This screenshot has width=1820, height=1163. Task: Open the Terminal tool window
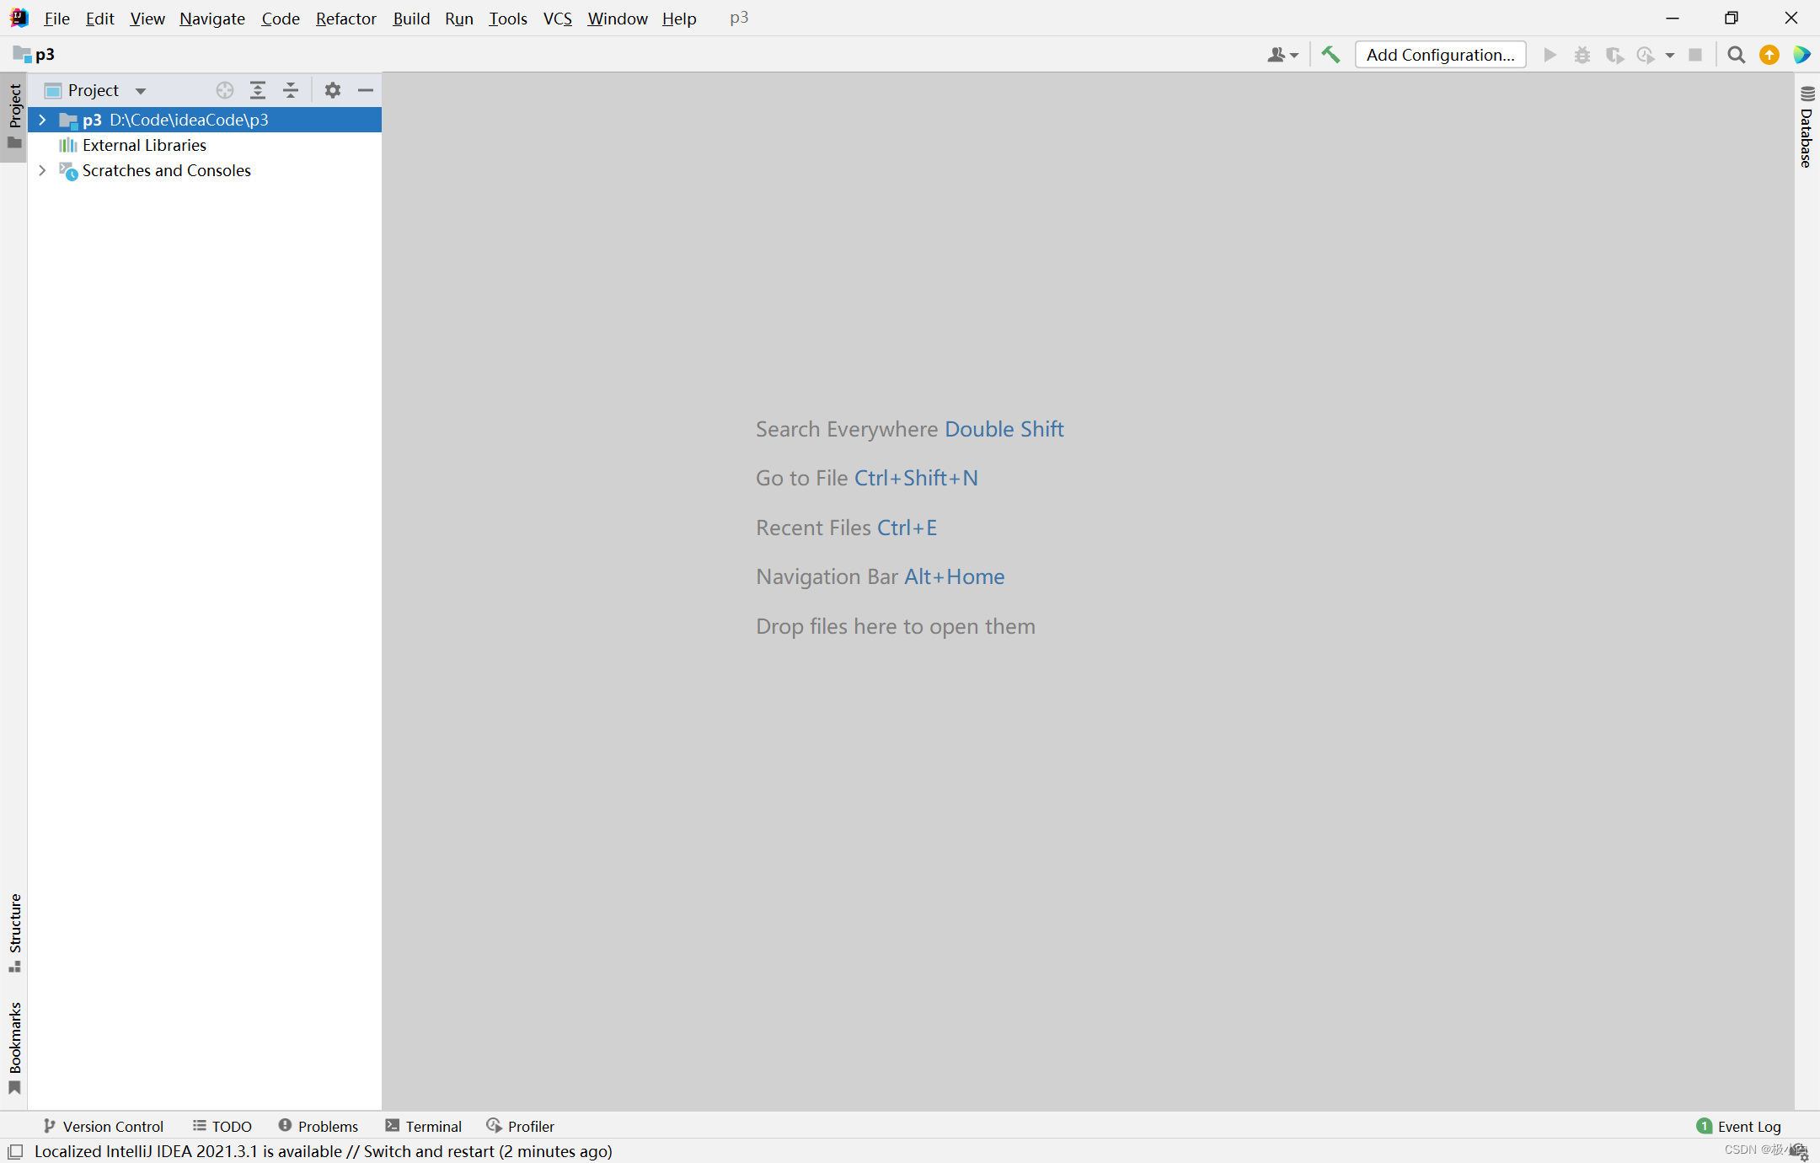(x=424, y=1126)
